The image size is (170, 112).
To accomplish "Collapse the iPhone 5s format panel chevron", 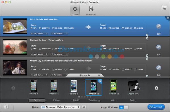I will click(x=99, y=75).
